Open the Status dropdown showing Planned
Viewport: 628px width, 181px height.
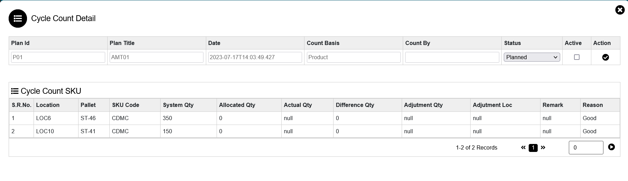click(x=531, y=57)
